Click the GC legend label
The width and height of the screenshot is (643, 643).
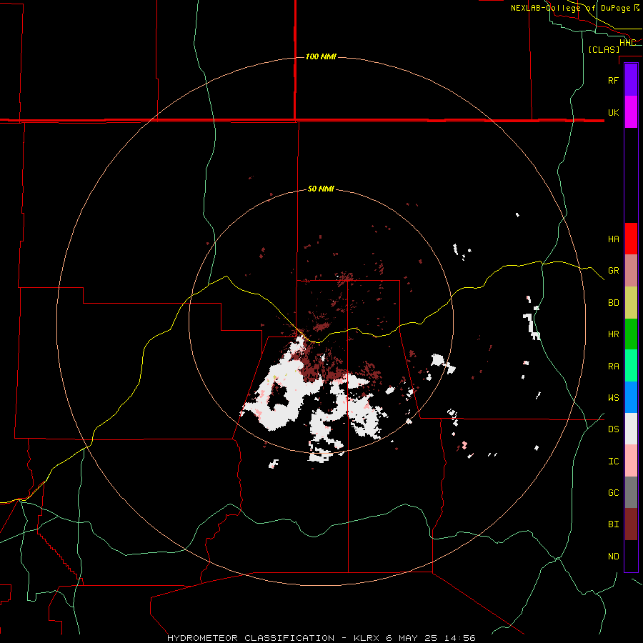[x=613, y=493]
